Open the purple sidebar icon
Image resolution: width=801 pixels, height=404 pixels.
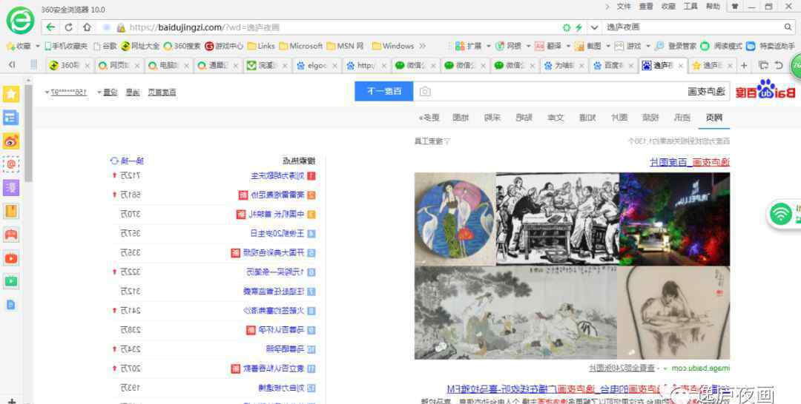pyautogui.click(x=11, y=187)
